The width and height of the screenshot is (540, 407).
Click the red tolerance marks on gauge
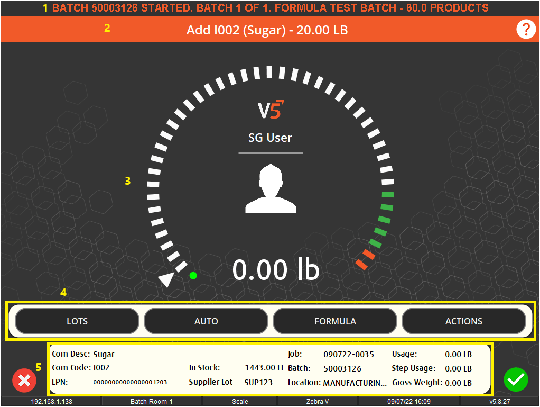[x=365, y=259]
